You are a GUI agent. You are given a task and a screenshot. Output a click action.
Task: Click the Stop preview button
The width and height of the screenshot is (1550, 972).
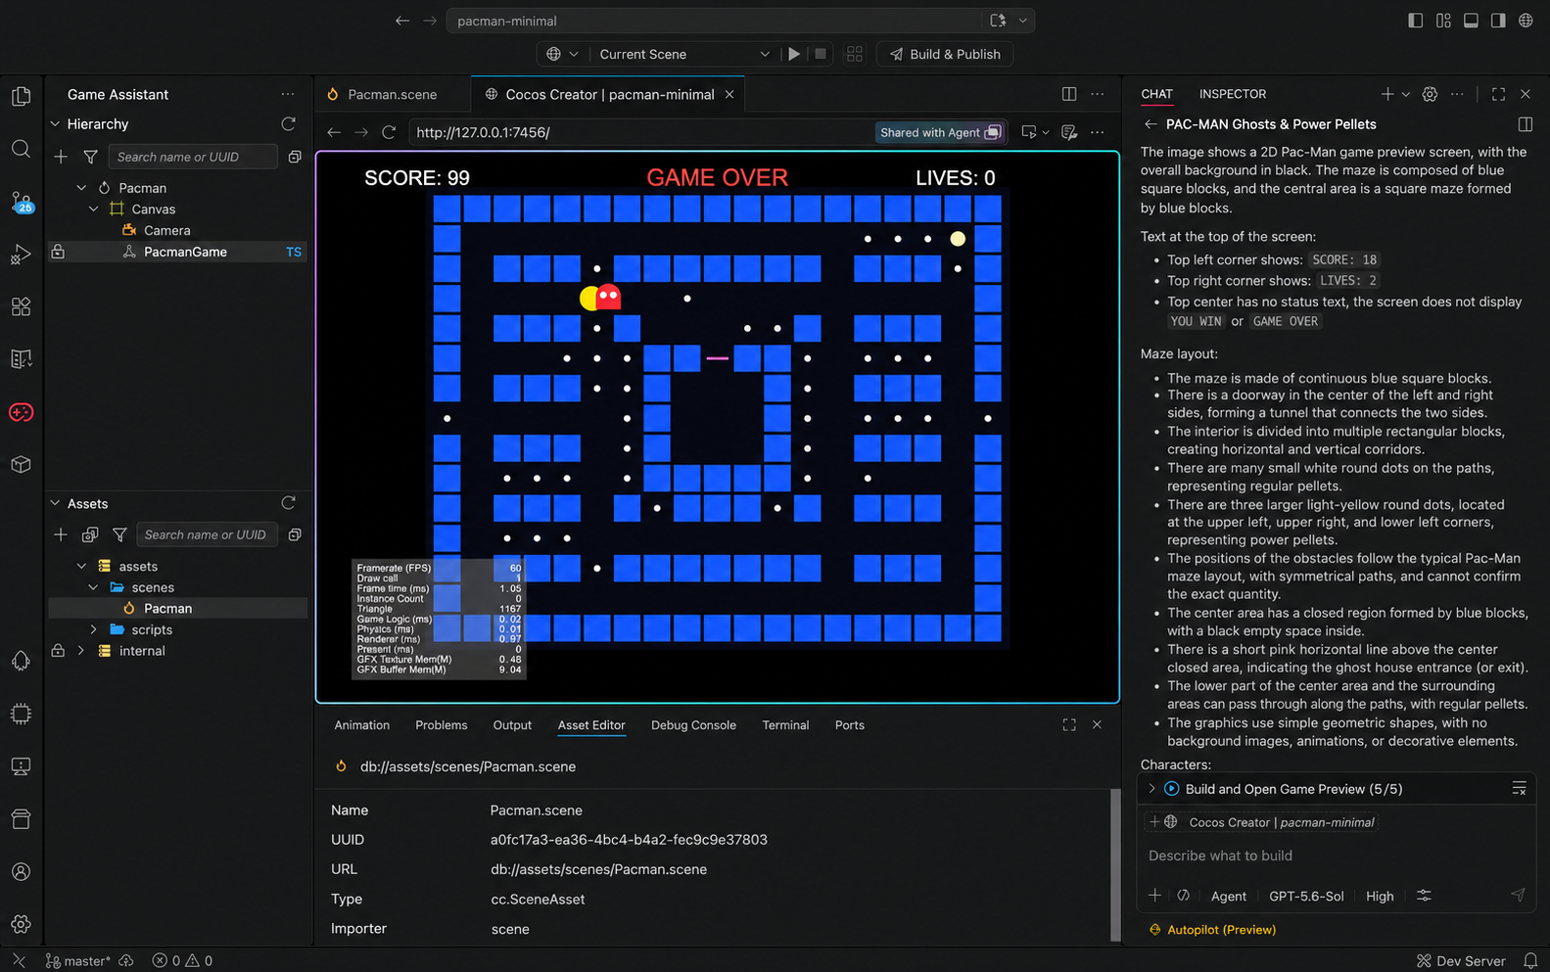pos(821,54)
